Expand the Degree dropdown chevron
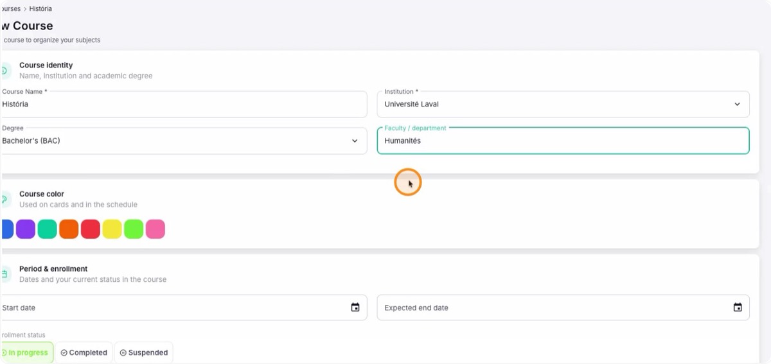Image resolution: width=771 pixels, height=364 pixels. (x=355, y=141)
